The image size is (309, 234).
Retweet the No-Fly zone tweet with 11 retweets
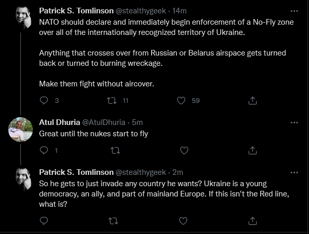(112, 100)
